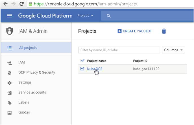Click the browser reload icon
The width and height of the screenshot is (194, 125).
[x=21, y=4]
